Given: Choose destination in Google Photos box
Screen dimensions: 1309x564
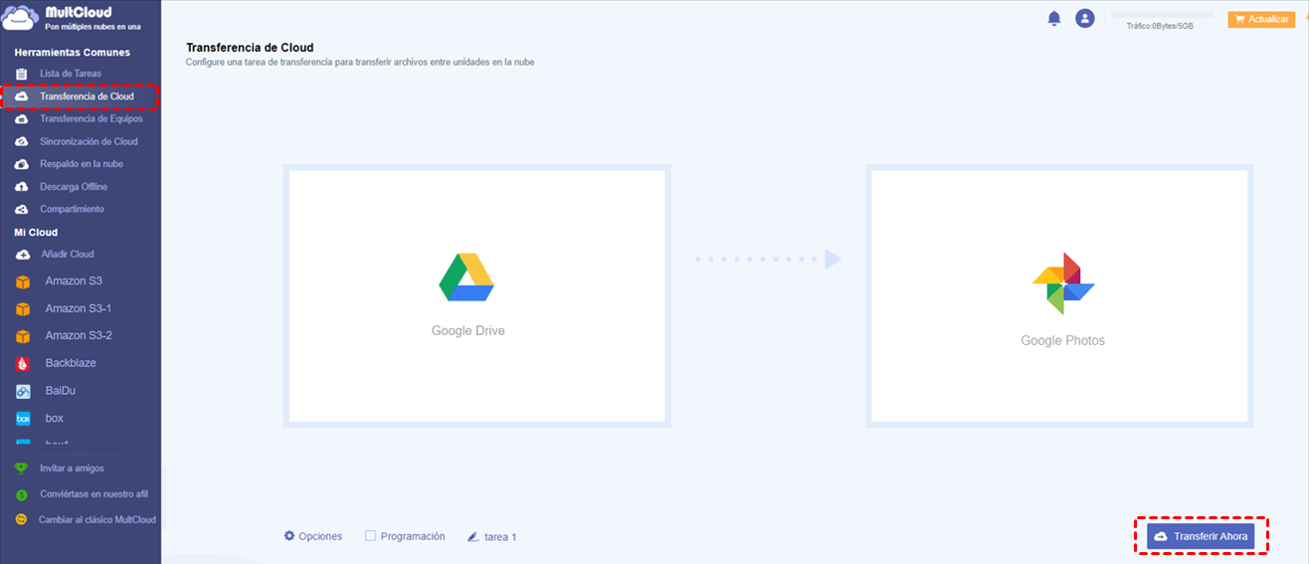Looking at the screenshot, I should (x=1059, y=295).
